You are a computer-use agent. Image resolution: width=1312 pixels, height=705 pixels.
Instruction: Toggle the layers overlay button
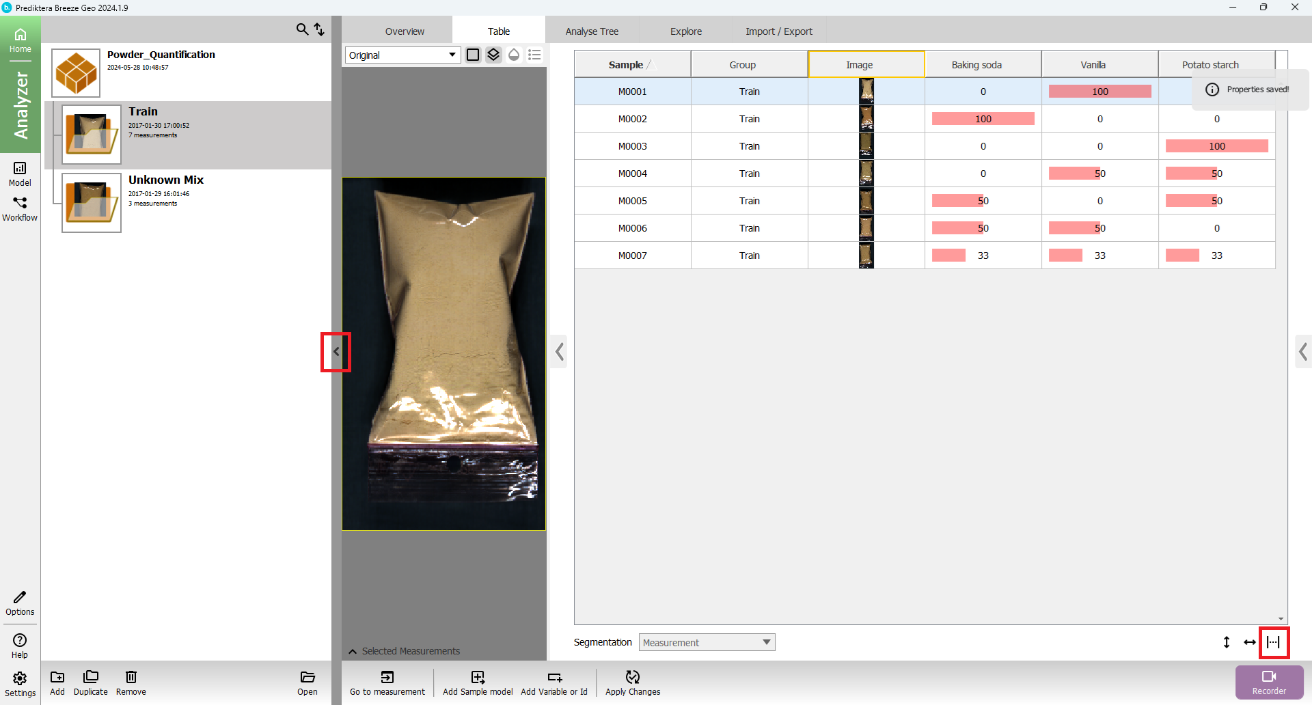[493, 55]
